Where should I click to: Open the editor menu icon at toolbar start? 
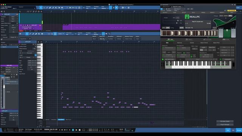[x=20, y=34]
